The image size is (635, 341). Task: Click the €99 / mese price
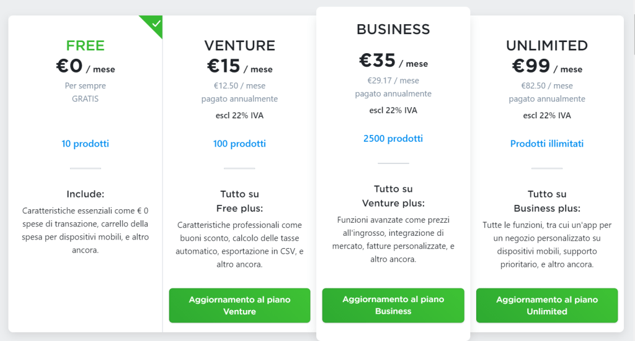click(547, 66)
